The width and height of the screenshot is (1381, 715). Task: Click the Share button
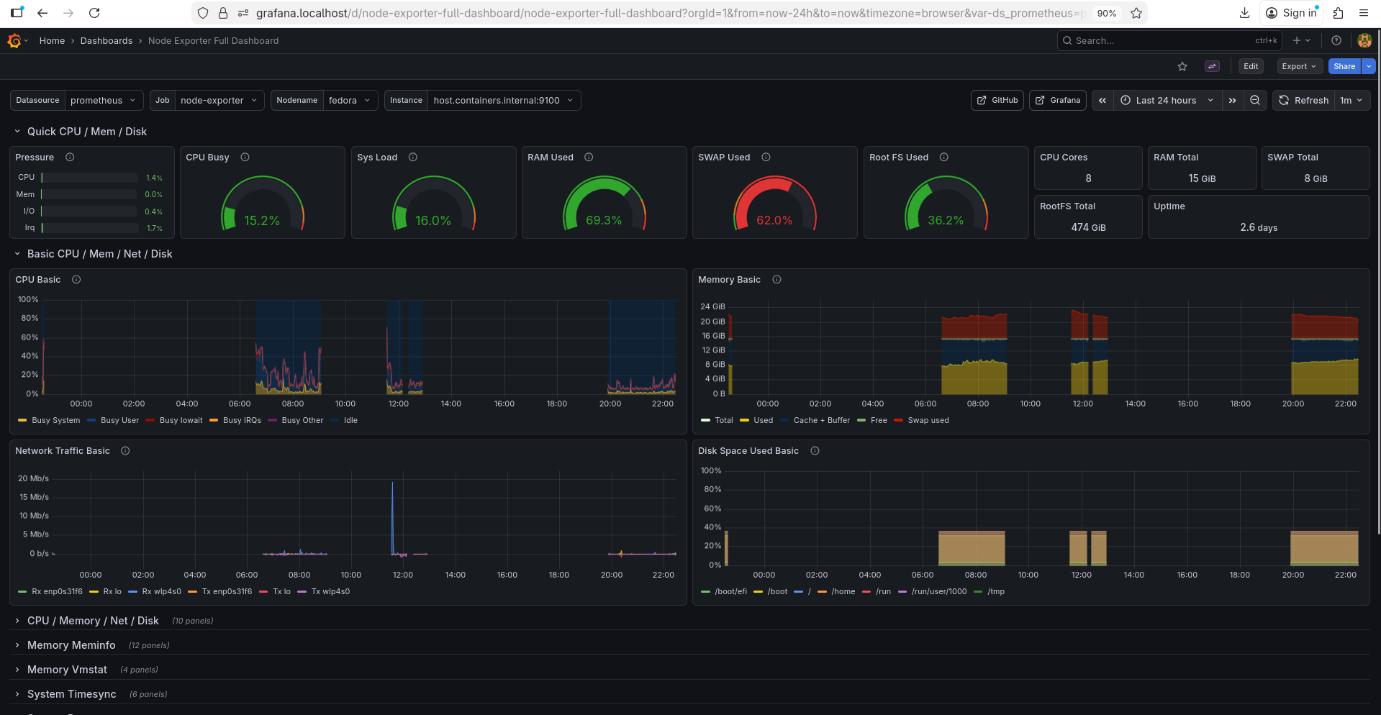[1344, 66]
